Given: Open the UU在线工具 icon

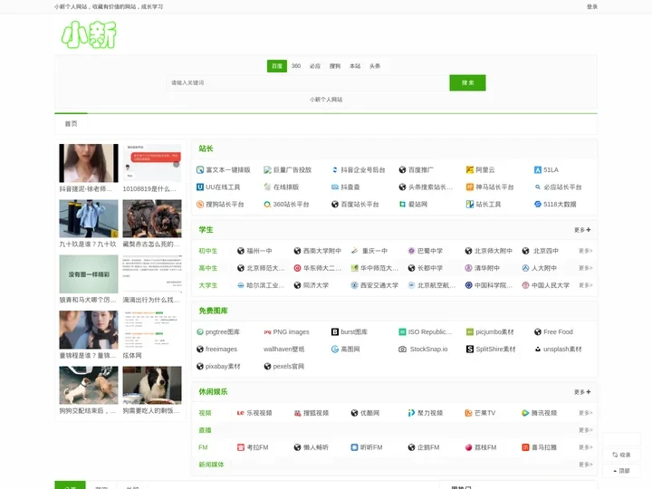Looking at the screenshot, I should [x=199, y=187].
